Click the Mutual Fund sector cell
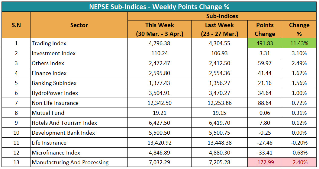The width and height of the screenshot is (319, 169). (48, 113)
